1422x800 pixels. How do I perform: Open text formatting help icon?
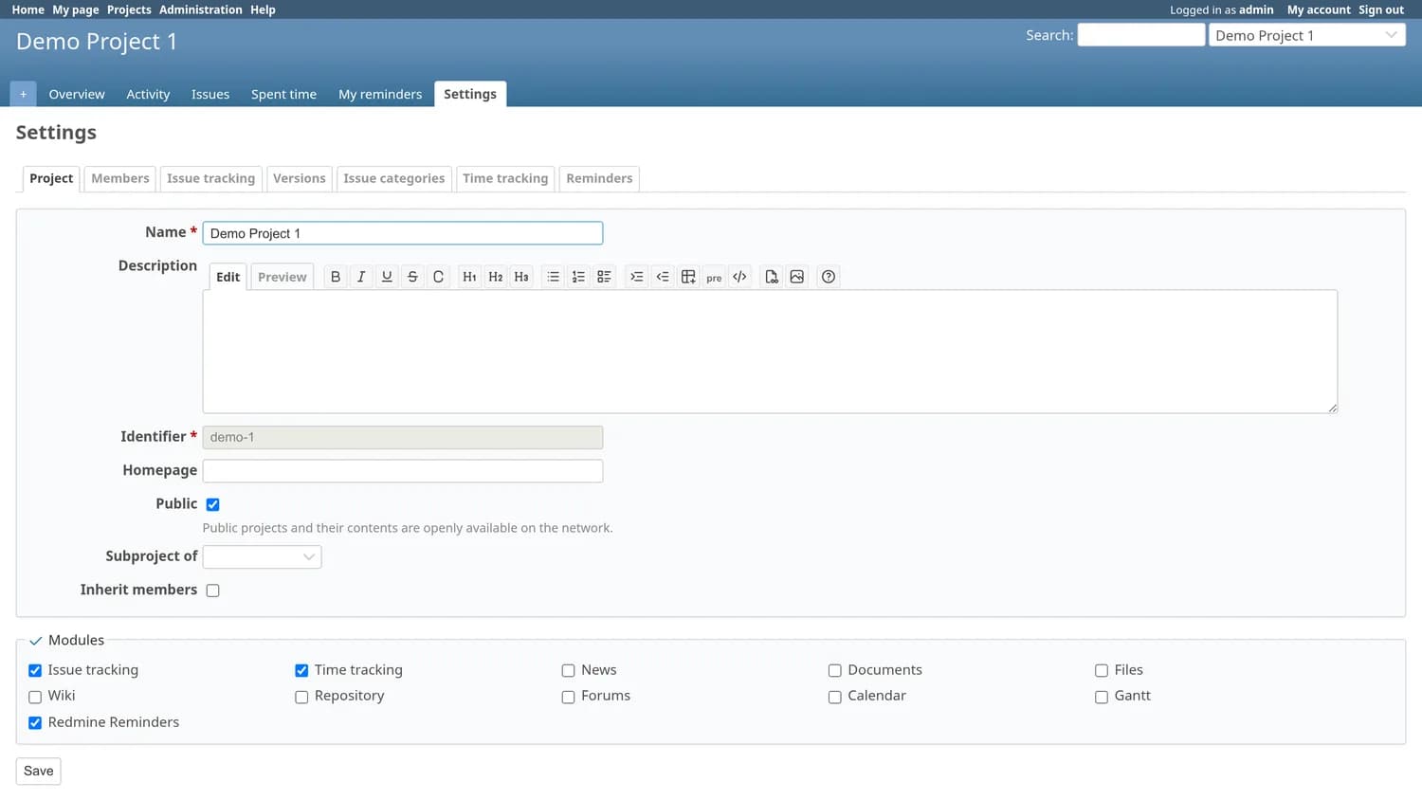(829, 277)
